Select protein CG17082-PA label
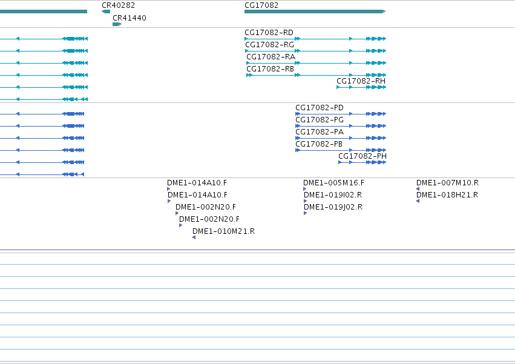This screenshot has width=515, height=364. [320, 132]
